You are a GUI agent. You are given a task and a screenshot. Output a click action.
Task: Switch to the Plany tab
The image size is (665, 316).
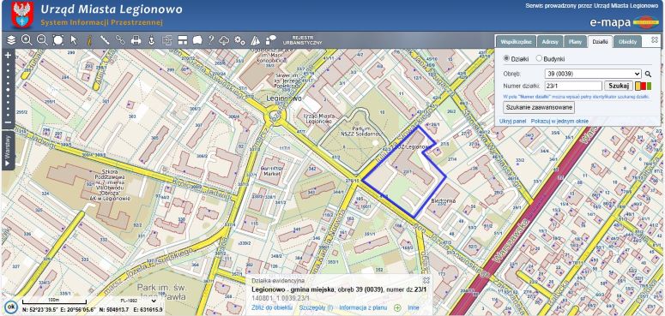[575, 42]
